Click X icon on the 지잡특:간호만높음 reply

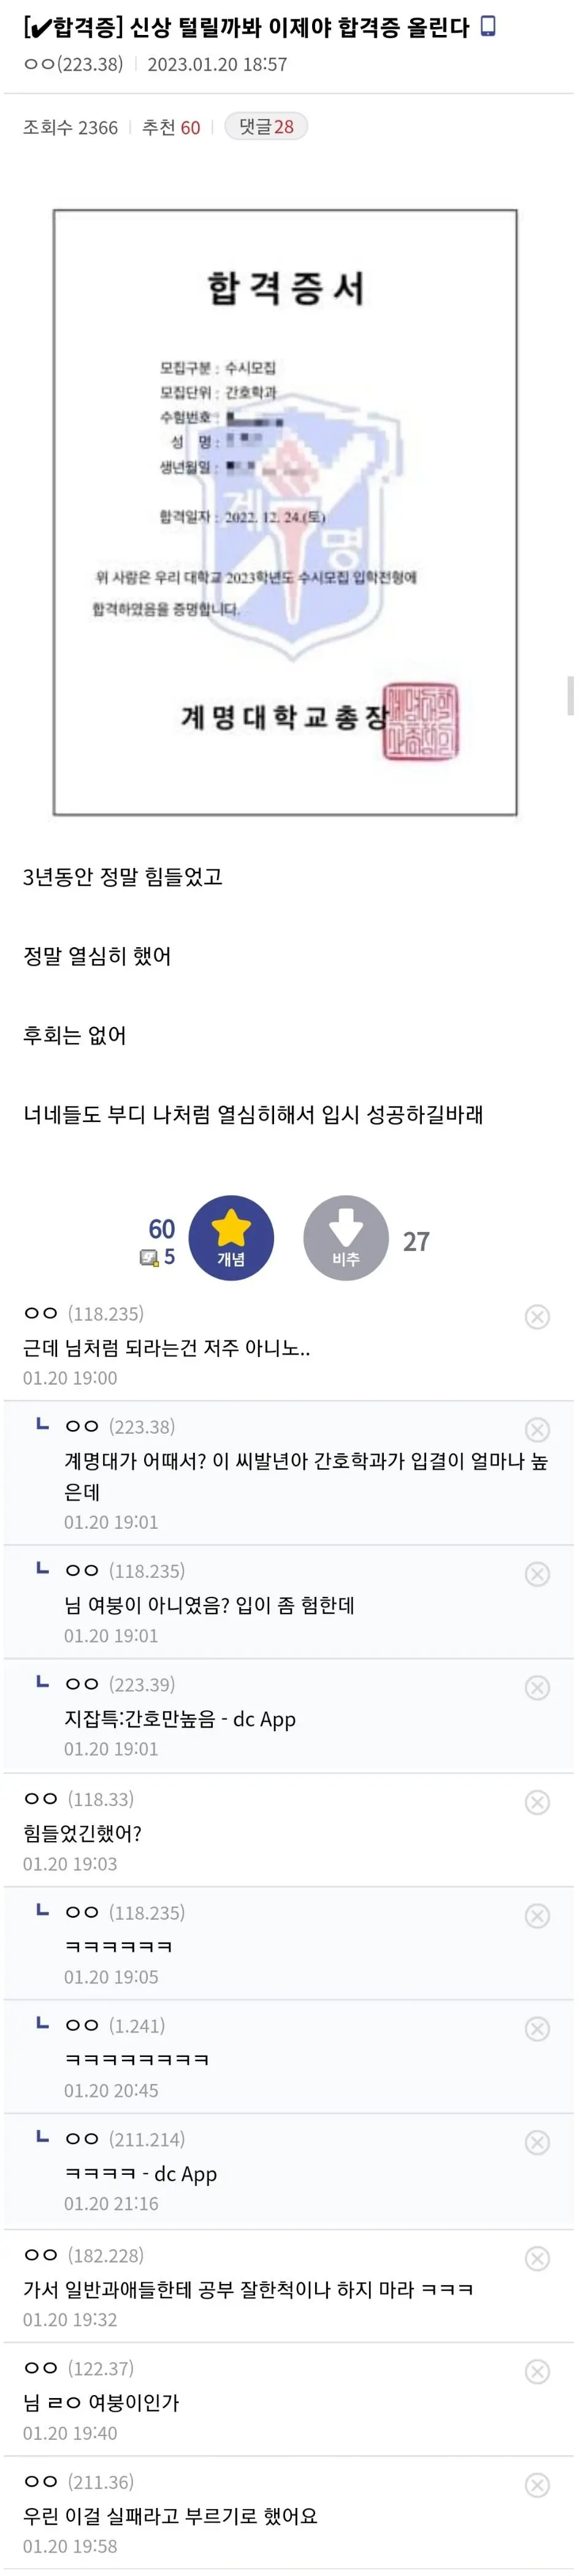click(x=537, y=1687)
